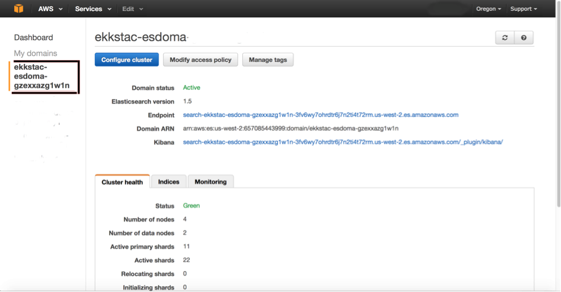Screen dimensions: 561x292
Task: Click the Number of nodes value 4
Action: click(x=184, y=219)
